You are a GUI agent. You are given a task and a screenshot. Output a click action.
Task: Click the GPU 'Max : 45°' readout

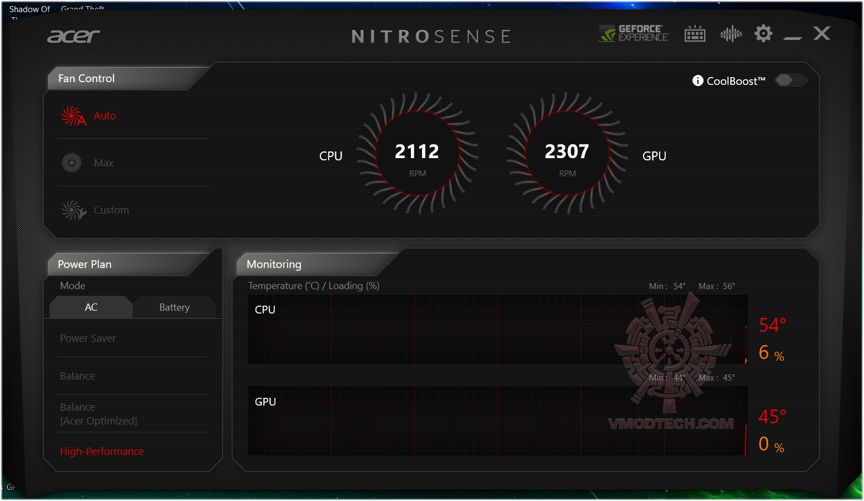pyautogui.click(x=717, y=378)
